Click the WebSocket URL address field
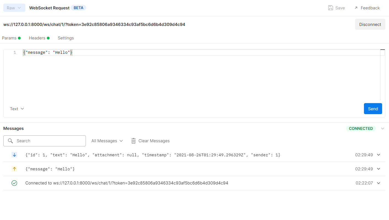 (x=94, y=24)
